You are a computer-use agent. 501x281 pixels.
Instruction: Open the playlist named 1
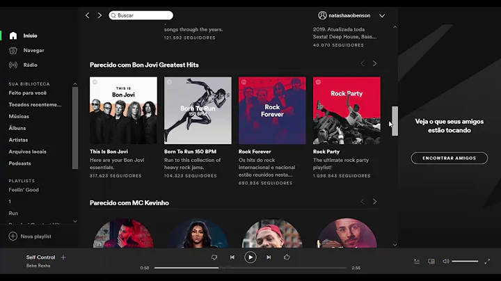tap(10, 202)
